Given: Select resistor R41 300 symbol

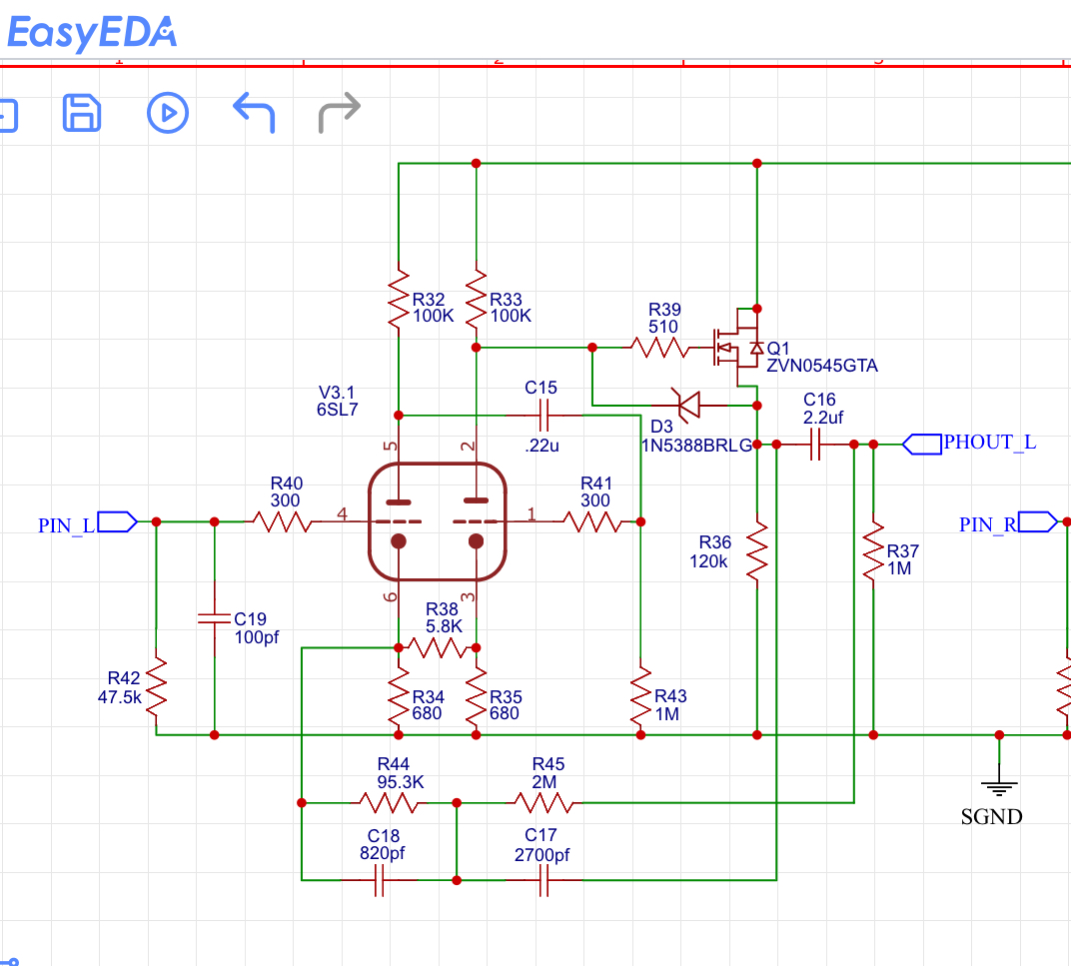Looking at the screenshot, I should click(x=592, y=521).
